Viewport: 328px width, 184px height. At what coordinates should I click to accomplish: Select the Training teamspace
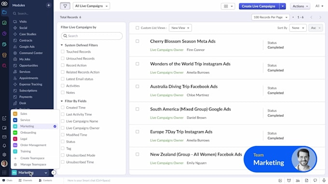(x=35, y=151)
